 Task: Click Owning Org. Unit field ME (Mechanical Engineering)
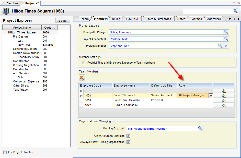[162, 129]
